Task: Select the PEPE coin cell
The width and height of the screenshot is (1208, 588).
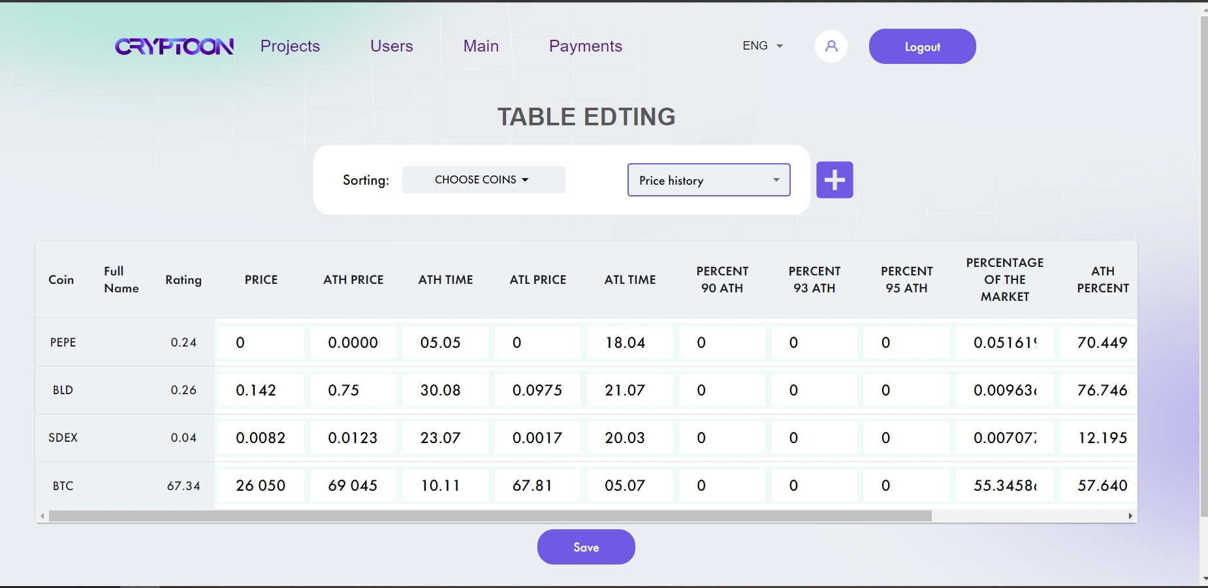Action: point(63,343)
